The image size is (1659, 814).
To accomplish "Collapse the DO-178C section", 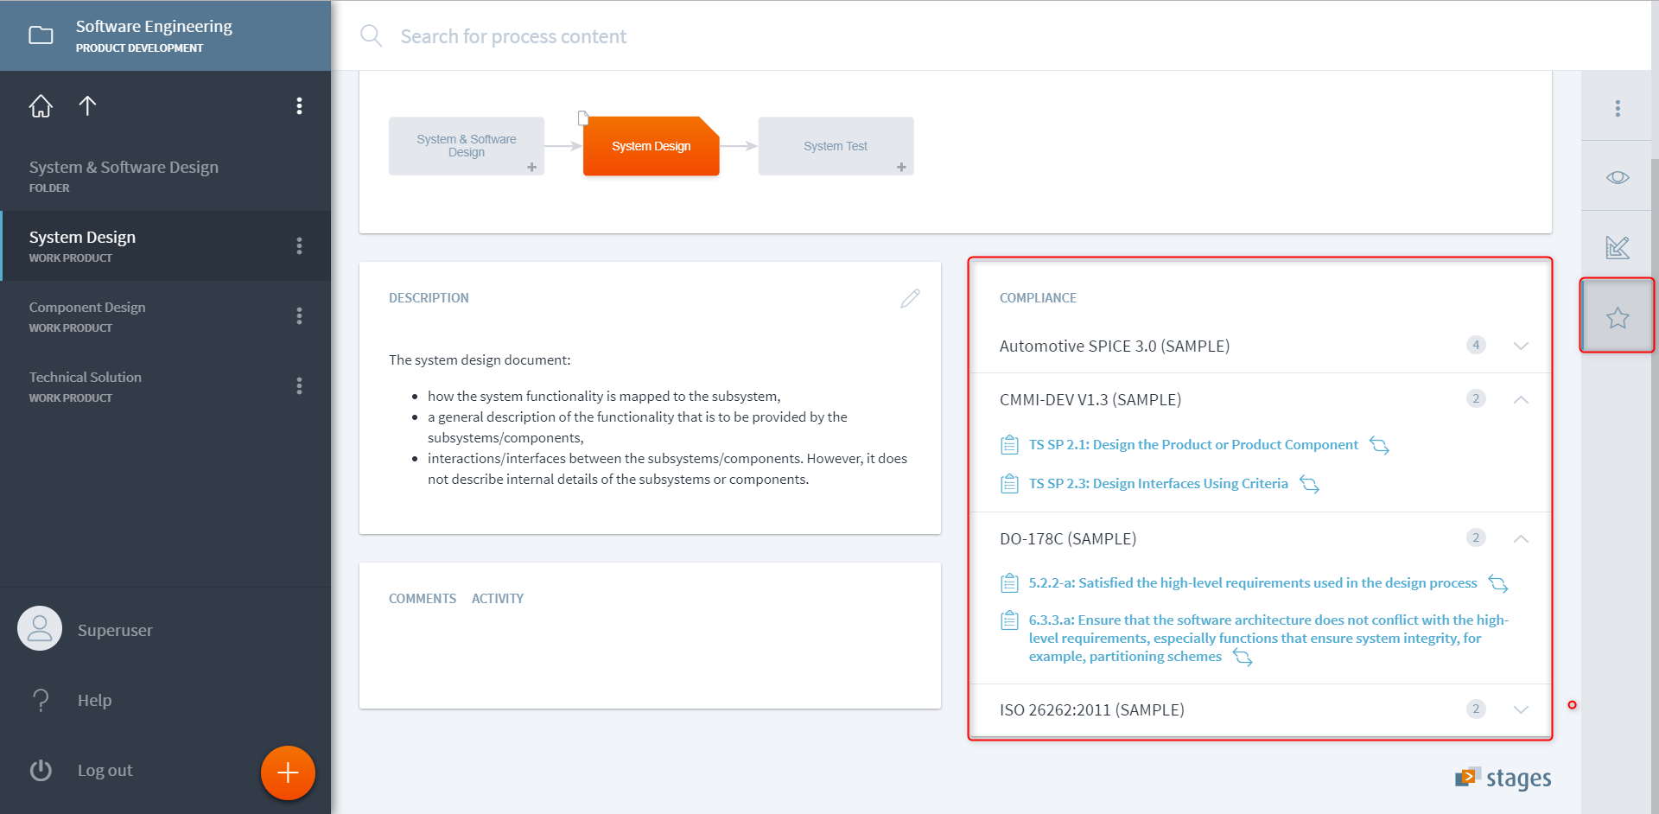I will (1520, 538).
